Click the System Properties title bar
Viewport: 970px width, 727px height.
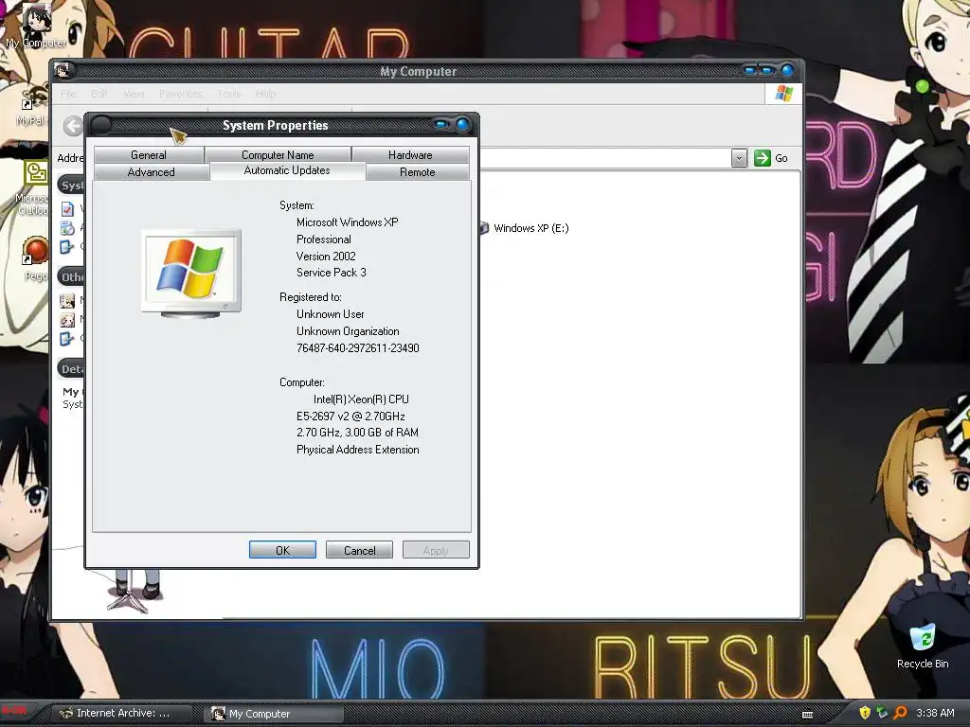coord(276,126)
